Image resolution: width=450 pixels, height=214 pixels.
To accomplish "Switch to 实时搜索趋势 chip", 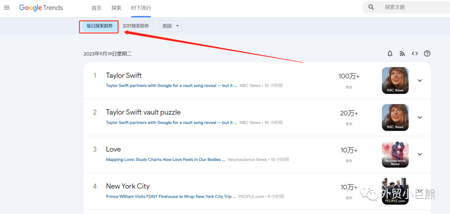I will point(136,26).
